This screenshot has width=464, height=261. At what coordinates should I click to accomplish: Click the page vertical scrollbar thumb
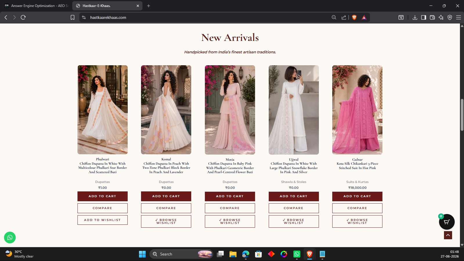point(462,115)
